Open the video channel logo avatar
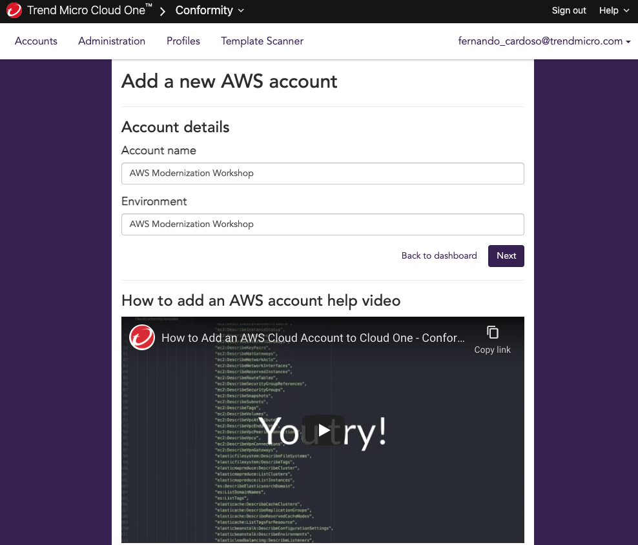This screenshot has height=545, width=638. tap(142, 338)
